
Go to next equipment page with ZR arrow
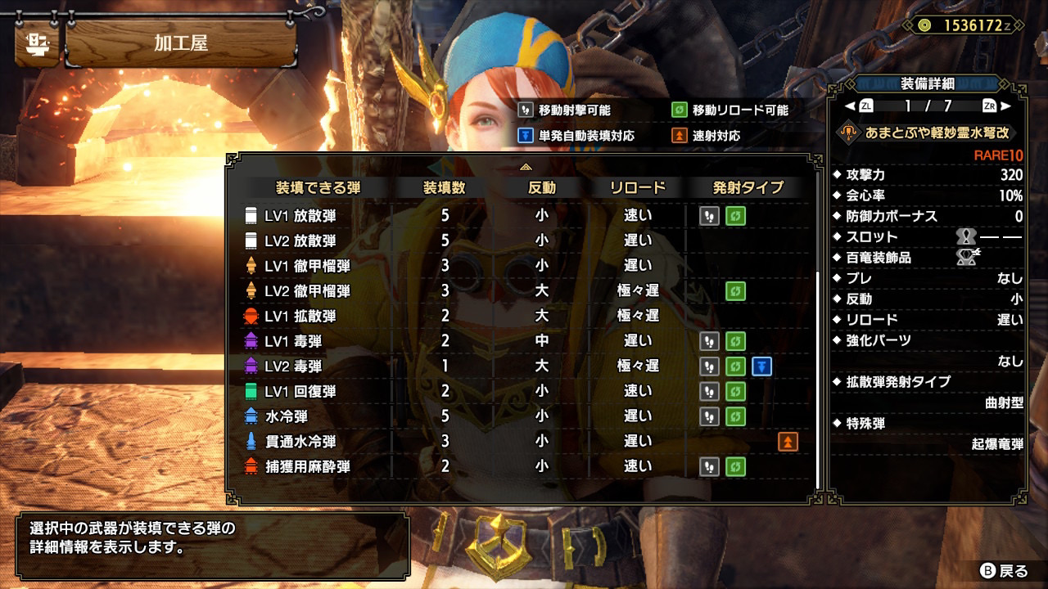(x=997, y=106)
